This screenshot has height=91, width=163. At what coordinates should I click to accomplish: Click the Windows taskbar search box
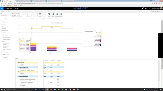(x=17, y=89)
